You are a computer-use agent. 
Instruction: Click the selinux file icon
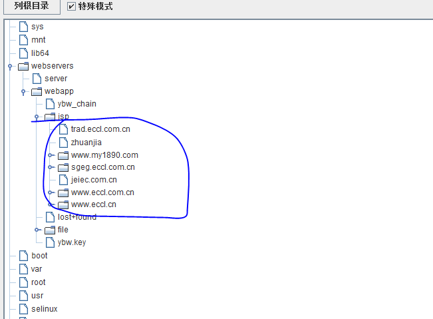(23, 309)
